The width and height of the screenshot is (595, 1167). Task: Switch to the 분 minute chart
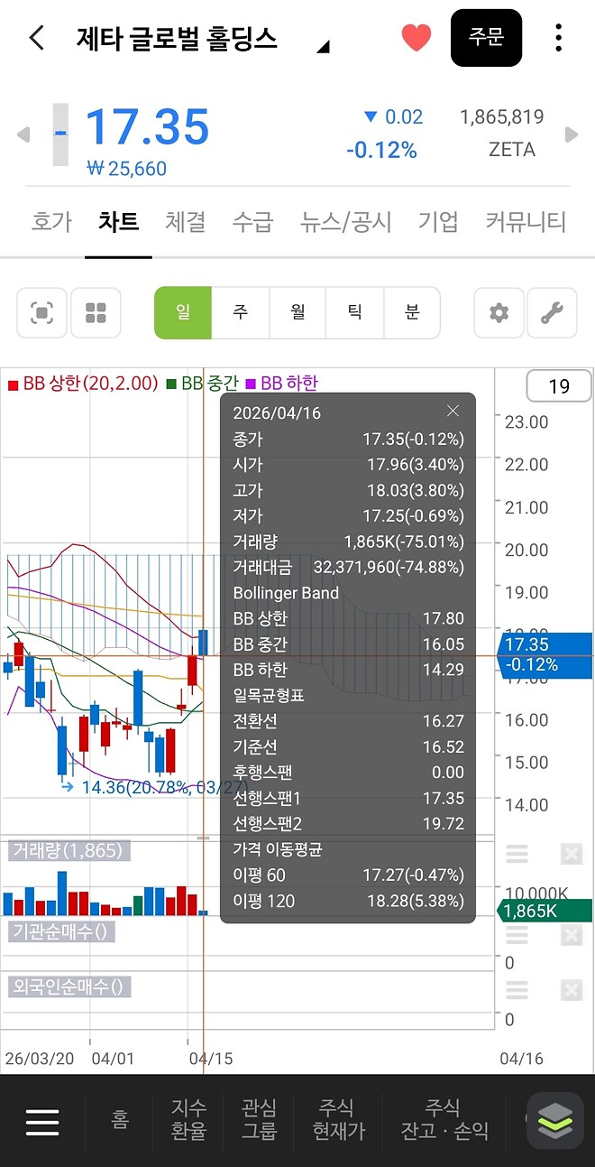(x=412, y=312)
